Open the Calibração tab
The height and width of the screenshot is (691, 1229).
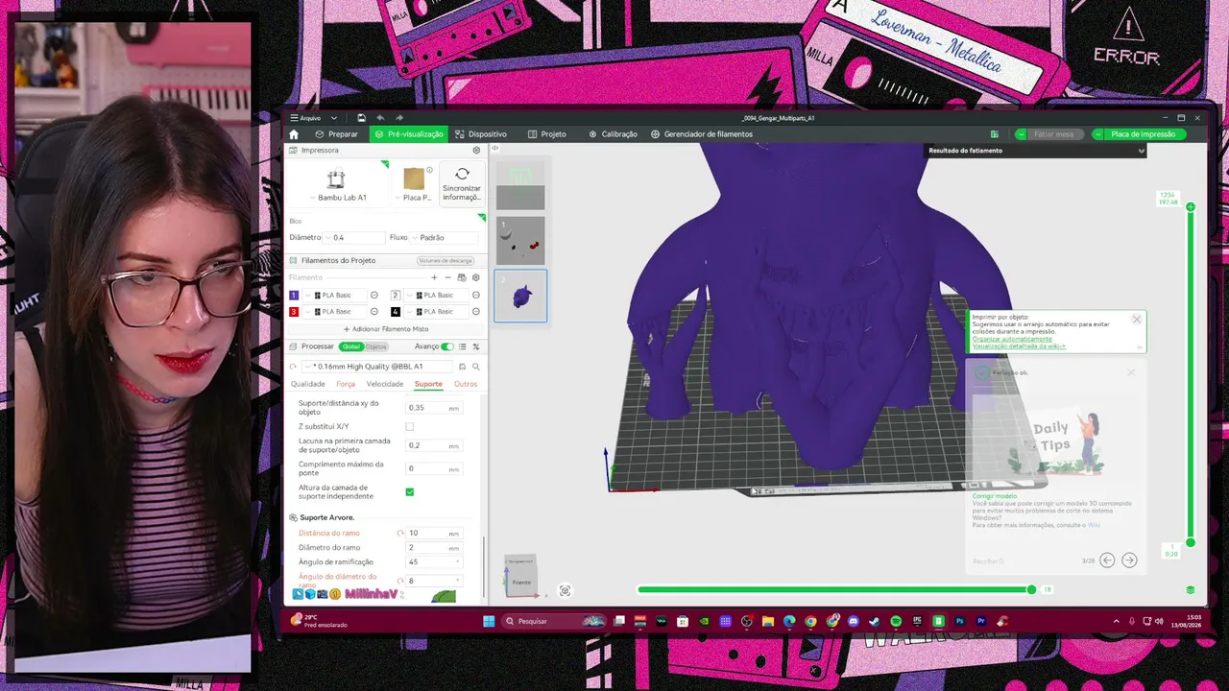[613, 134]
